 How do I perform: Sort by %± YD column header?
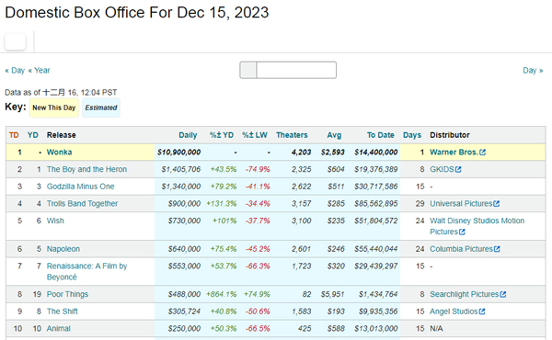click(x=222, y=135)
